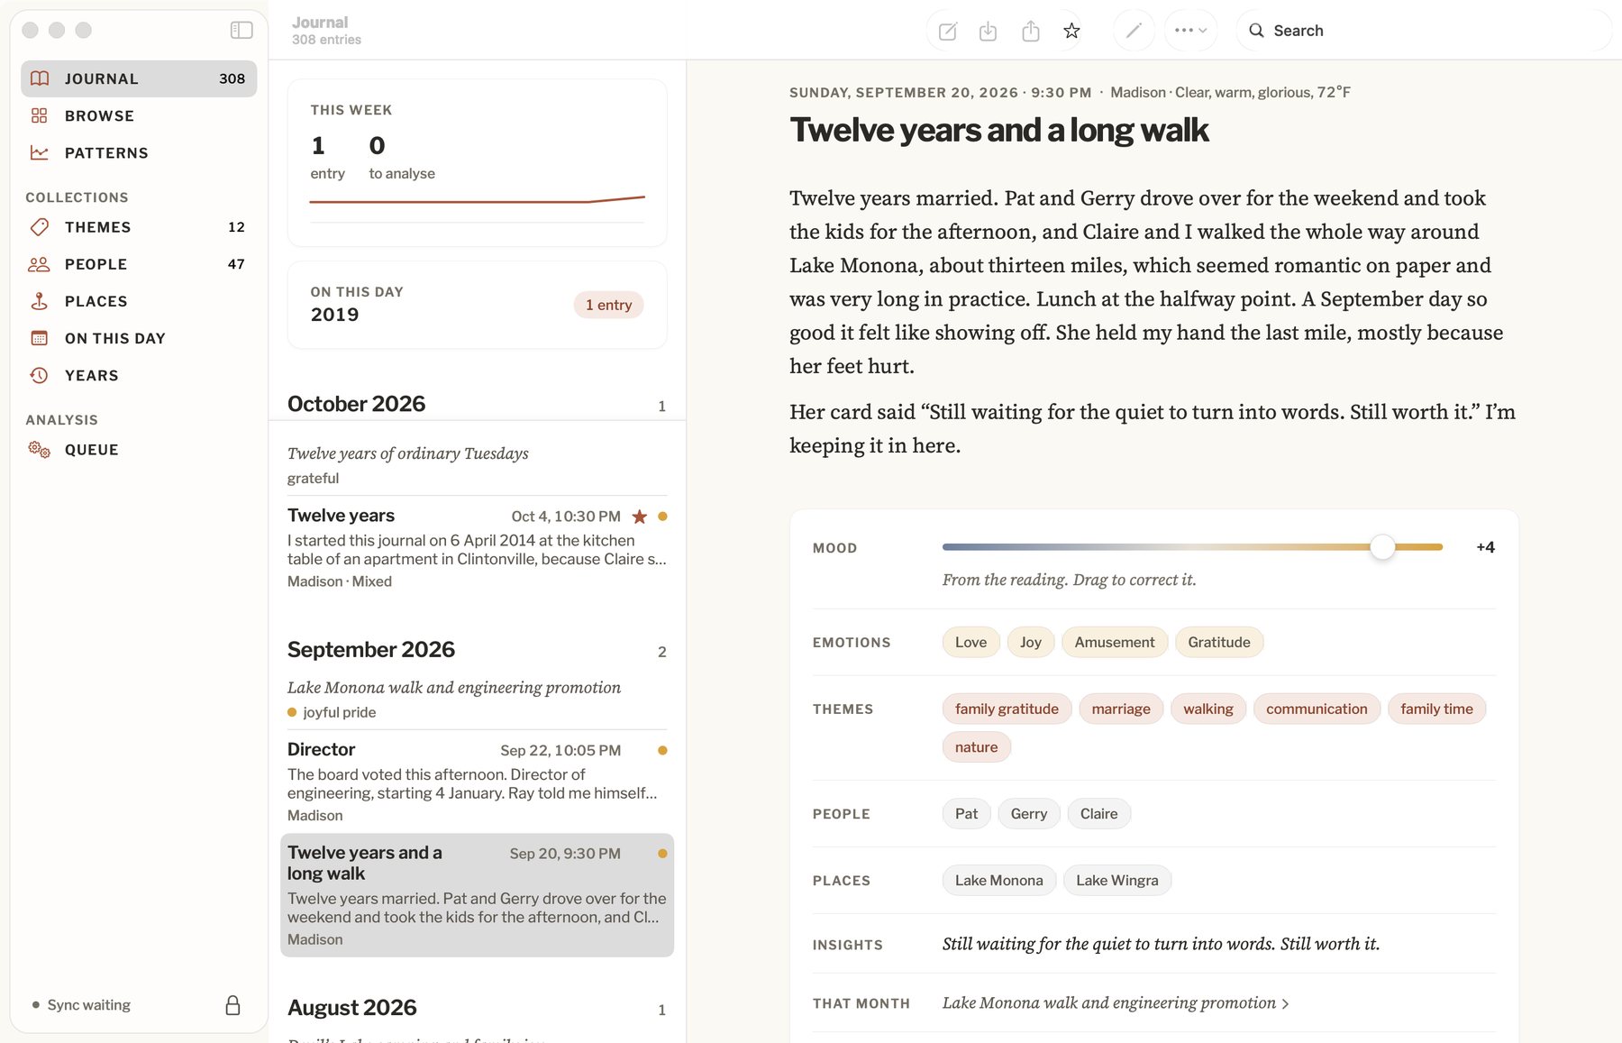Screen dimensions: 1622x1043
Task: Click the Search field
Action: pos(1424,31)
